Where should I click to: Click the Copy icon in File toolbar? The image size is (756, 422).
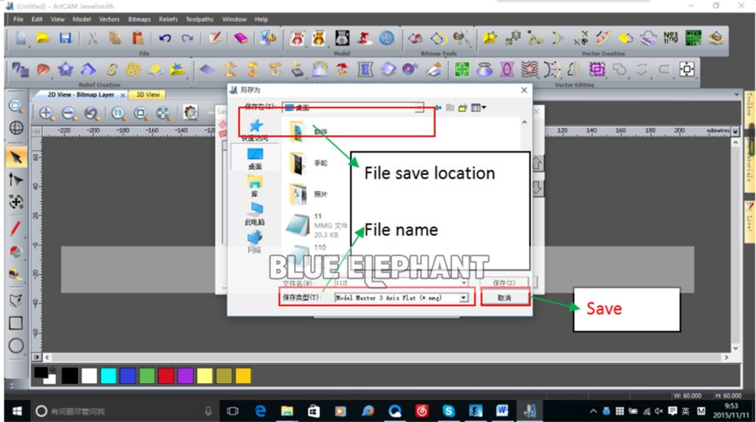tap(115, 38)
